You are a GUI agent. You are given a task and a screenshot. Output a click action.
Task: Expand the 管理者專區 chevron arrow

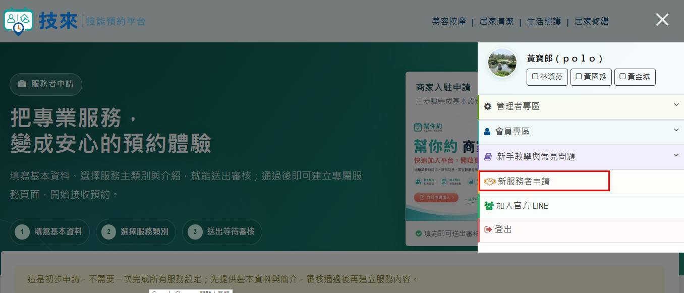click(676, 105)
